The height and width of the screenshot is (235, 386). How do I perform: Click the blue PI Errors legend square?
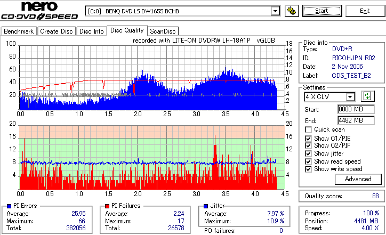(x=9, y=206)
